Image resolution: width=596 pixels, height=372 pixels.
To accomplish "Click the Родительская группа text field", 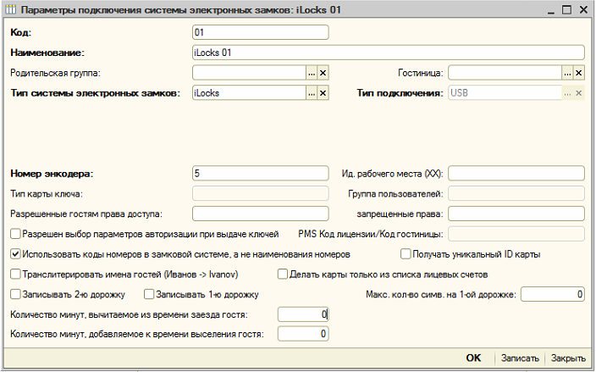I will [x=250, y=73].
